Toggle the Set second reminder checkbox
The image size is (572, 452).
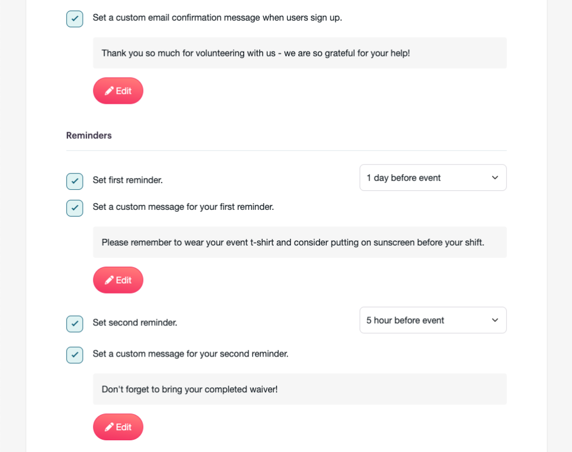(x=75, y=323)
